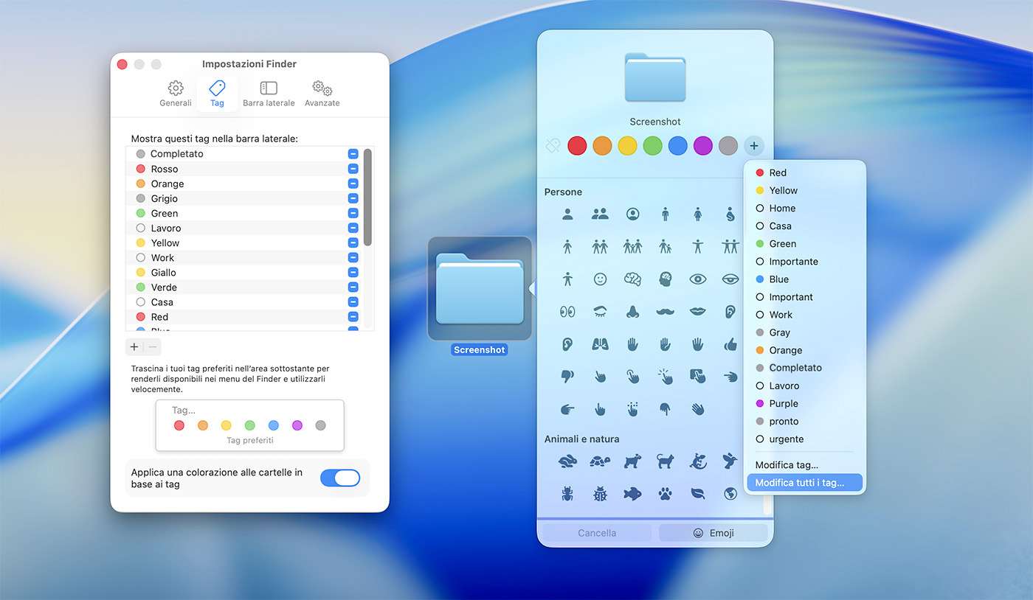
Task: Select the nose symbol
Action: tap(632, 312)
